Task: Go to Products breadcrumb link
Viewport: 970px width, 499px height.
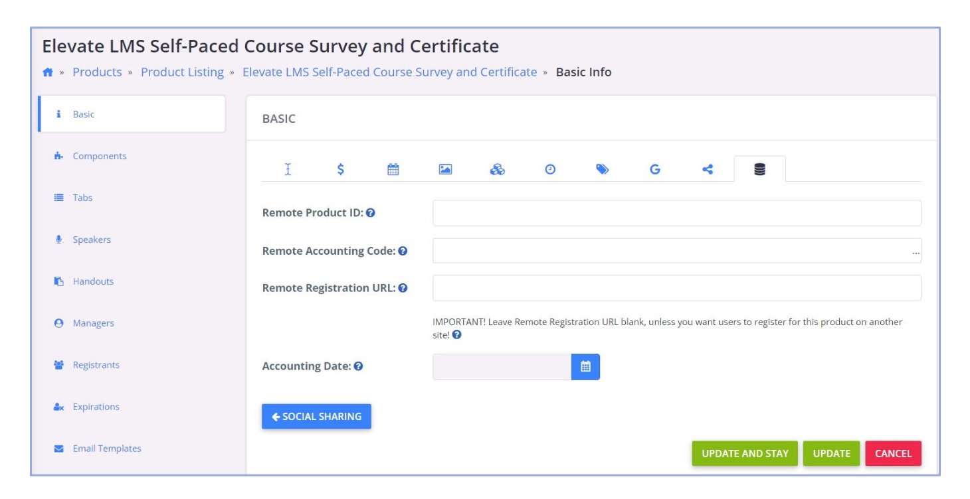Action: click(97, 72)
